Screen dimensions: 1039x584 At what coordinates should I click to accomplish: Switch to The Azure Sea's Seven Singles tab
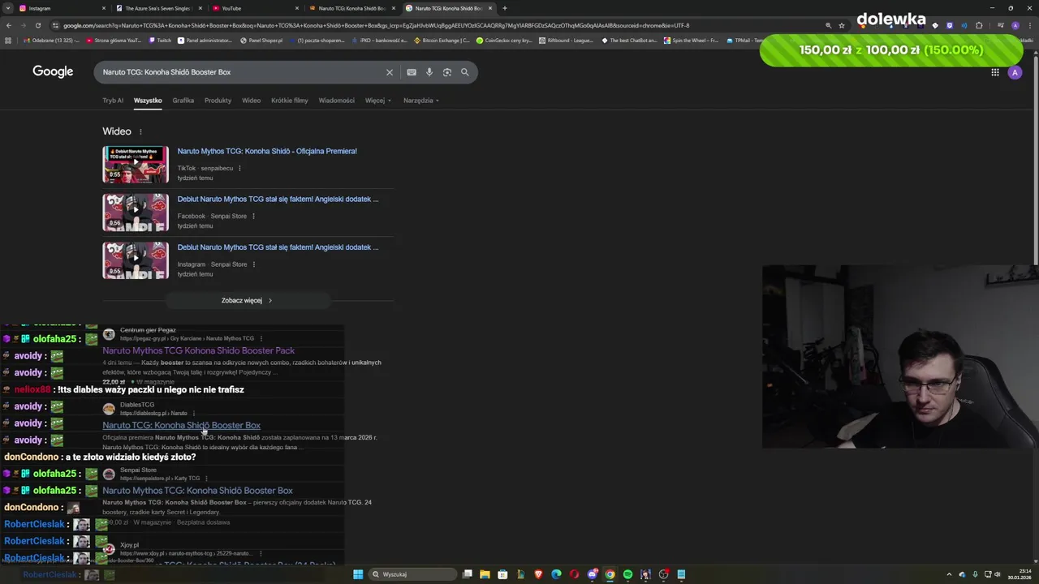[158, 8]
